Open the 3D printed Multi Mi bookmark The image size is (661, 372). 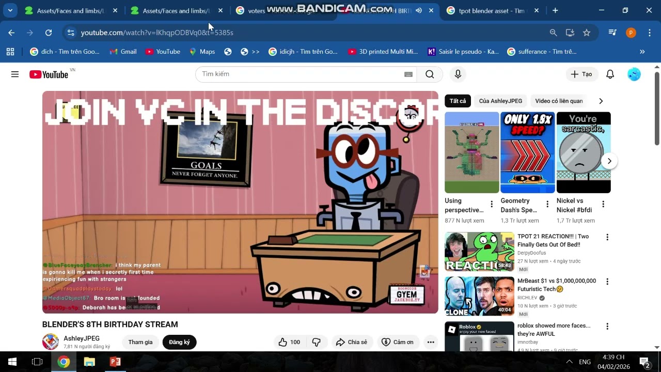tap(383, 52)
